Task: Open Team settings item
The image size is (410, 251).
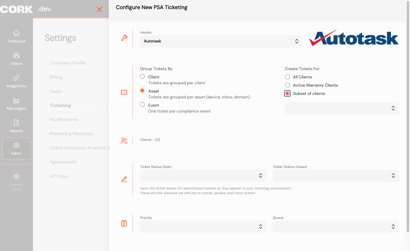Action: pos(77,91)
